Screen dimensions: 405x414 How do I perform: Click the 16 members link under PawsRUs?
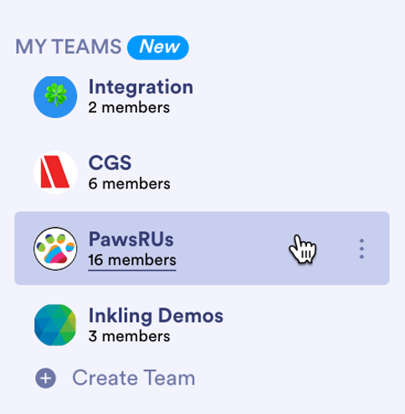click(x=132, y=261)
